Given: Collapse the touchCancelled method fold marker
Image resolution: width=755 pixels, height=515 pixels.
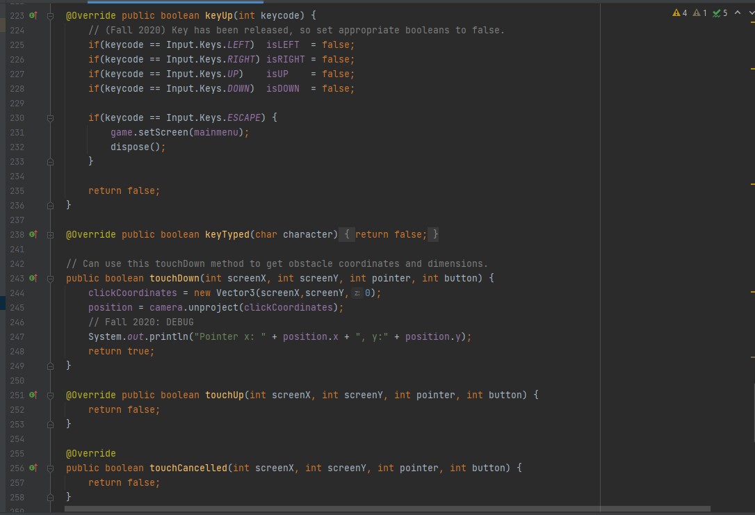Looking at the screenshot, I should 50,468.
